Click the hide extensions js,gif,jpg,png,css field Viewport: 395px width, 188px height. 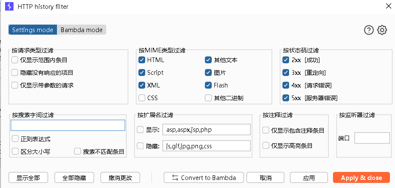click(206, 146)
